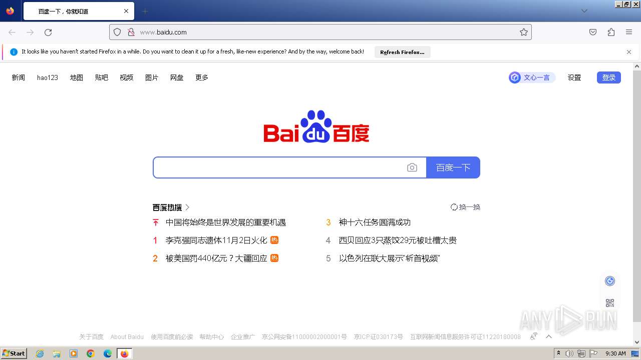Click the footer icon beside the chevron

click(x=534, y=336)
